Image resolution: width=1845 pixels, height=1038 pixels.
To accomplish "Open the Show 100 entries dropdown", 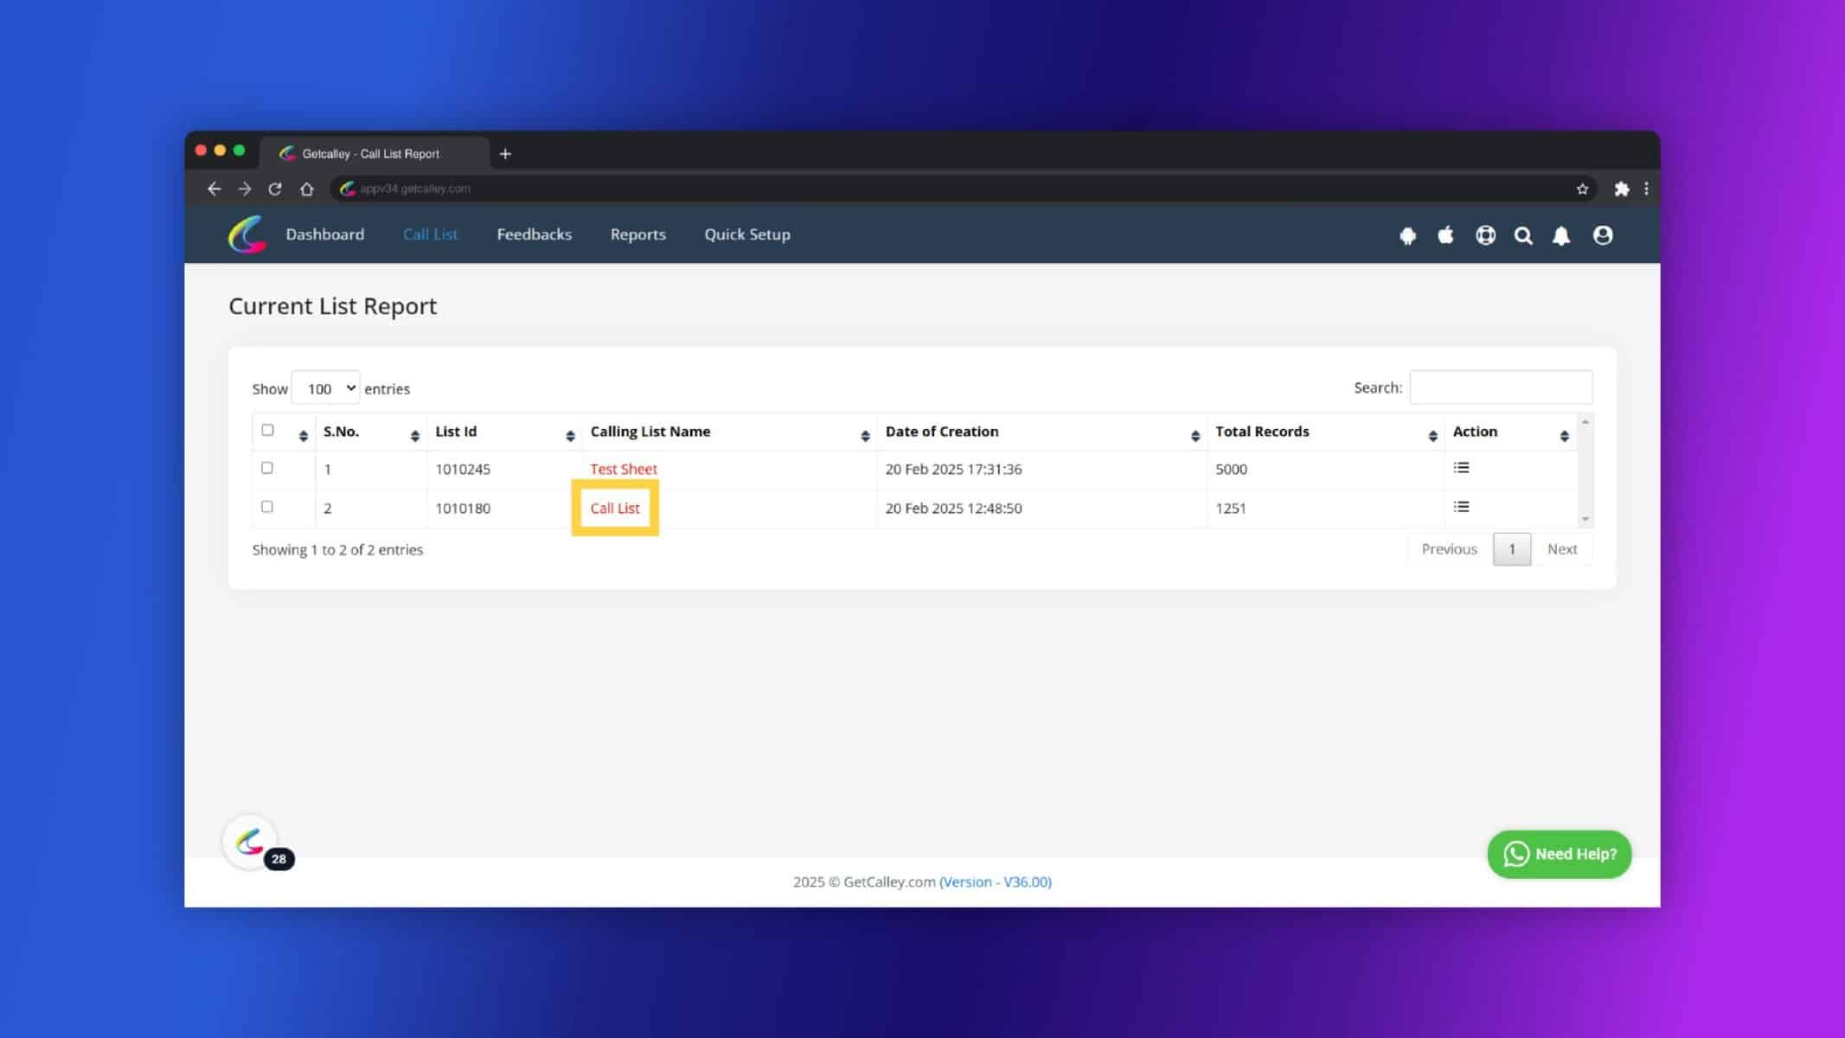I will [x=325, y=388].
